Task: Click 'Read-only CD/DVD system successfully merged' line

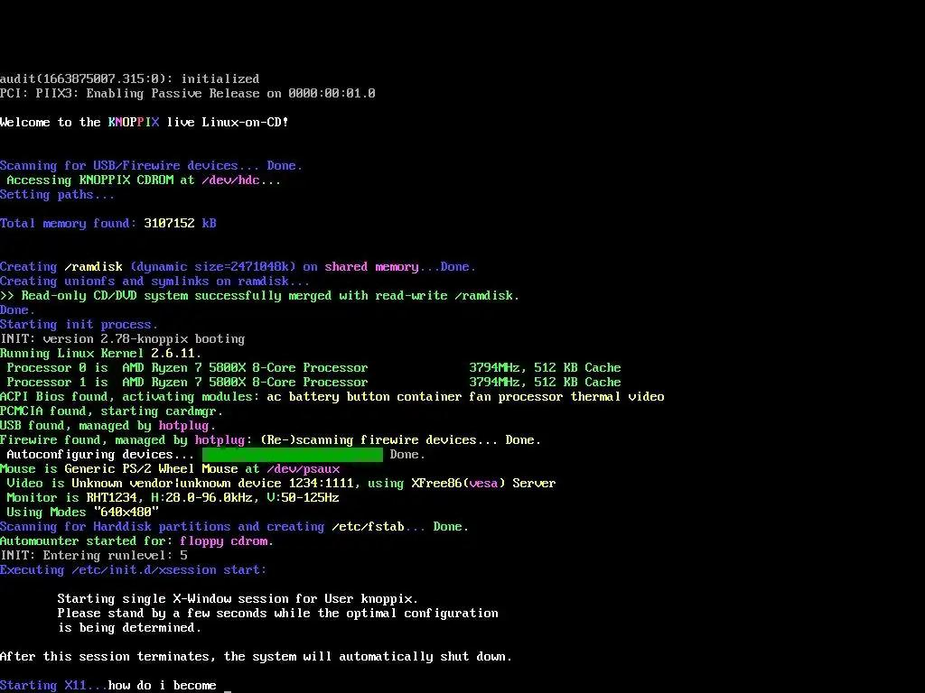Action: 259,296
